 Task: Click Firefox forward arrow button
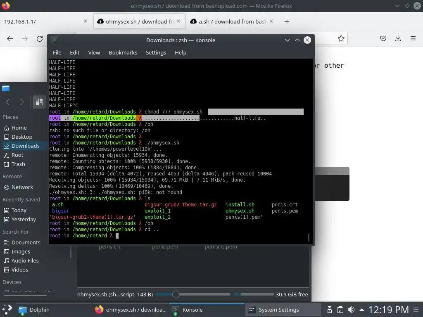click(x=25, y=38)
